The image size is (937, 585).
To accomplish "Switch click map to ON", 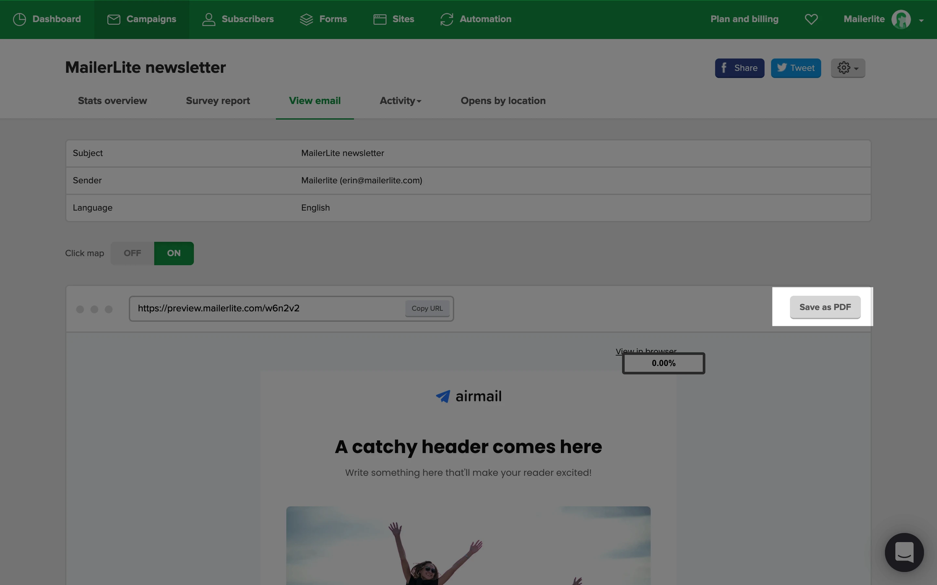I will coord(174,253).
